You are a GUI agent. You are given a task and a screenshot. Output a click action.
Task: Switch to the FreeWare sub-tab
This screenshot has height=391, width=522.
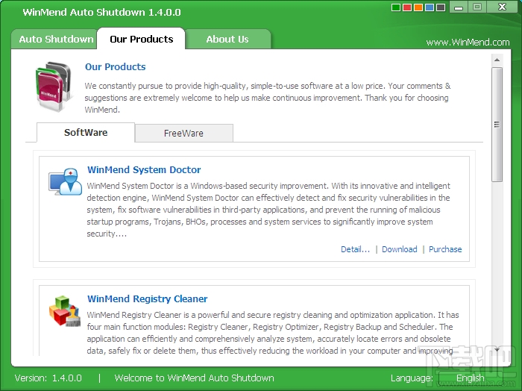183,134
